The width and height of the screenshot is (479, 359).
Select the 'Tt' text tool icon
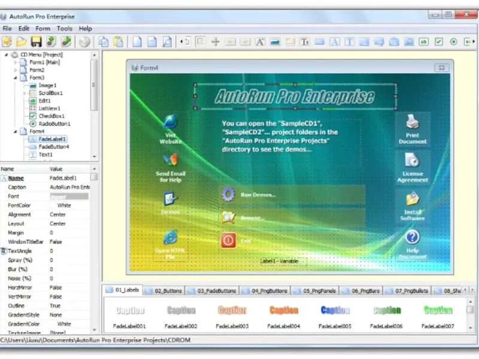[x=305, y=42]
